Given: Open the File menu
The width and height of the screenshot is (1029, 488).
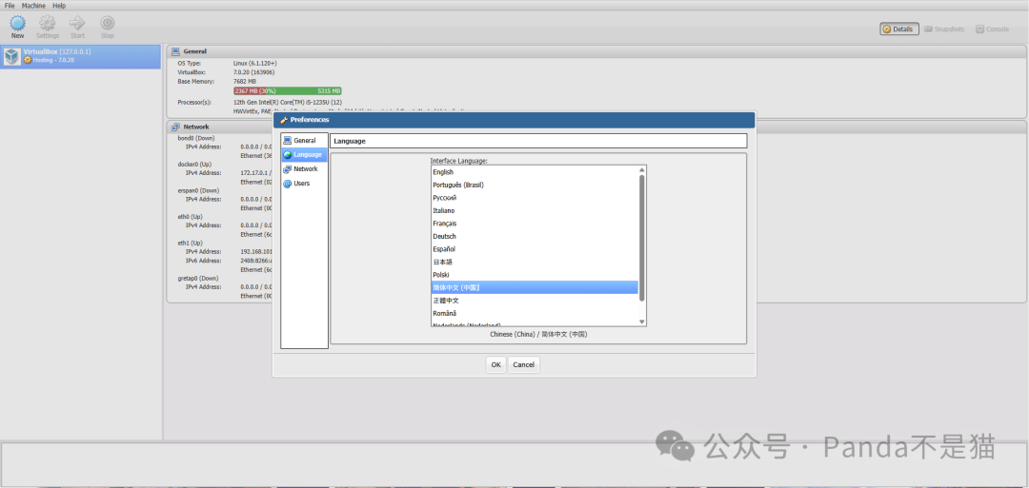Looking at the screenshot, I should [x=10, y=6].
